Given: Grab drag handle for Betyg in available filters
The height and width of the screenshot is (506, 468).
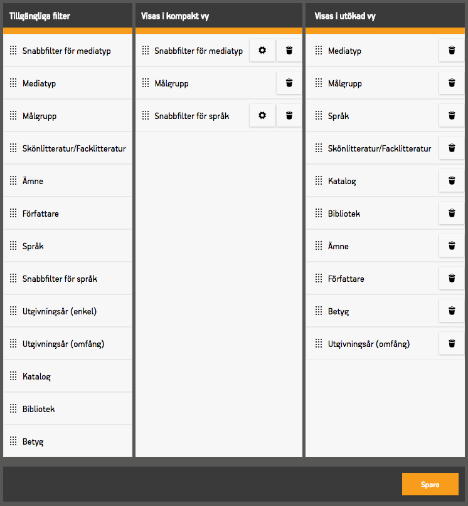Looking at the screenshot, I should point(13,441).
